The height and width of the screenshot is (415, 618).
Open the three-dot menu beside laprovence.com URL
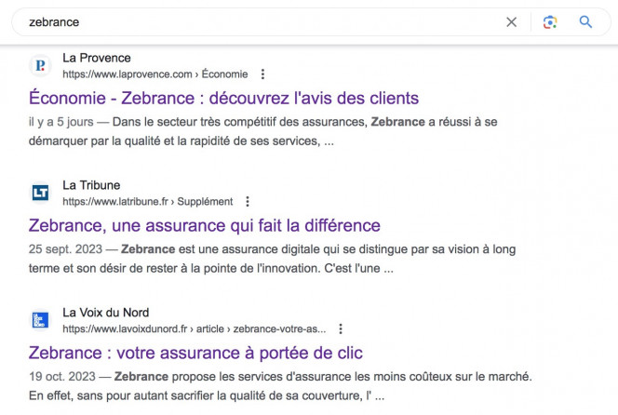pyautogui.click(x=262, y=74)
